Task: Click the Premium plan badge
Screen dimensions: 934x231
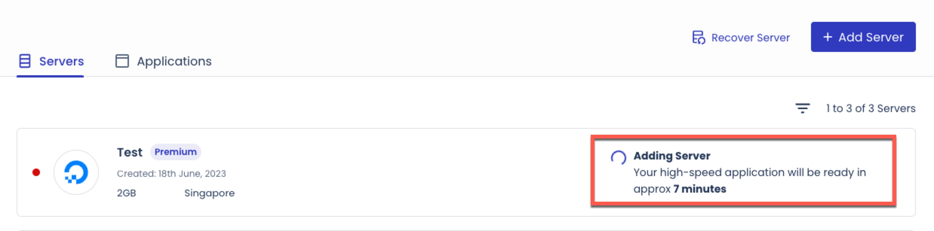Action: coord(176,152)
